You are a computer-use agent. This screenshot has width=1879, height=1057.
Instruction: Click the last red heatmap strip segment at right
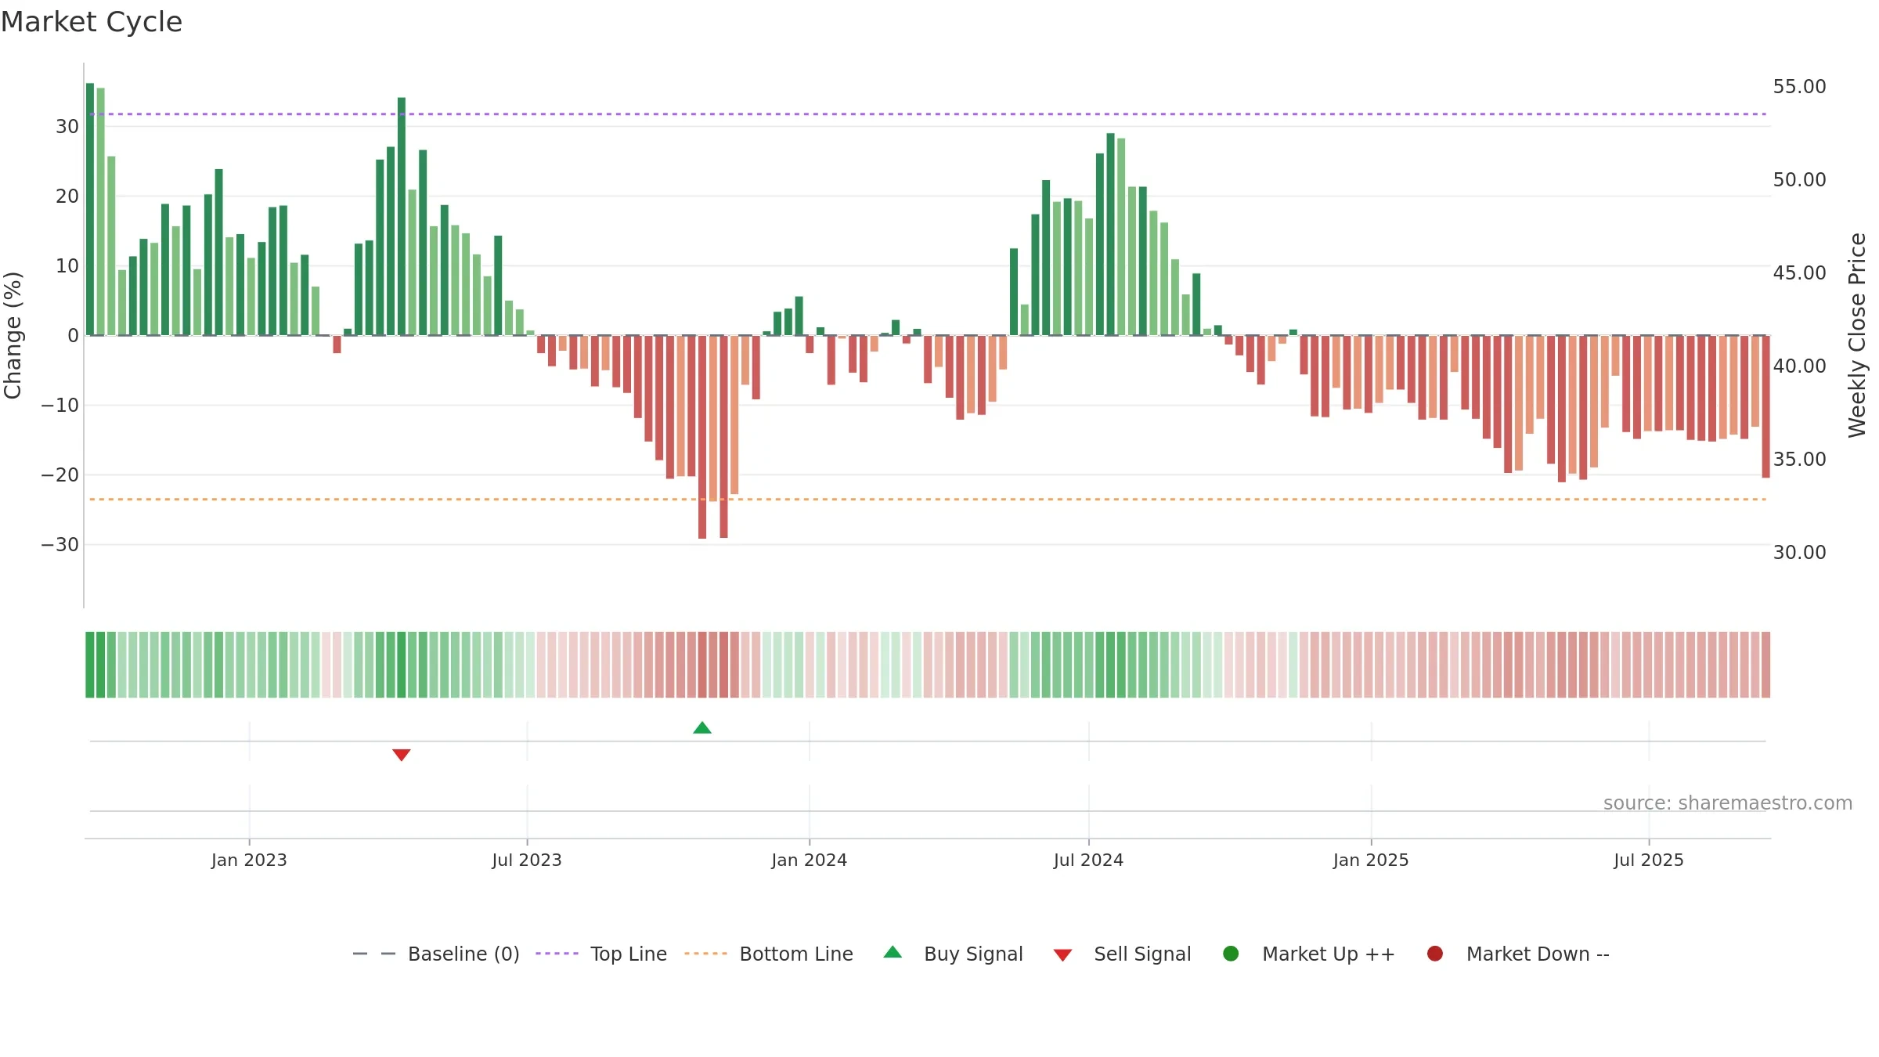coord(1765,665)
